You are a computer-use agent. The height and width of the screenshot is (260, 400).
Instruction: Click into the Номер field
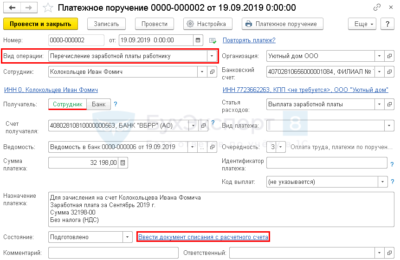tap(76, 40)
